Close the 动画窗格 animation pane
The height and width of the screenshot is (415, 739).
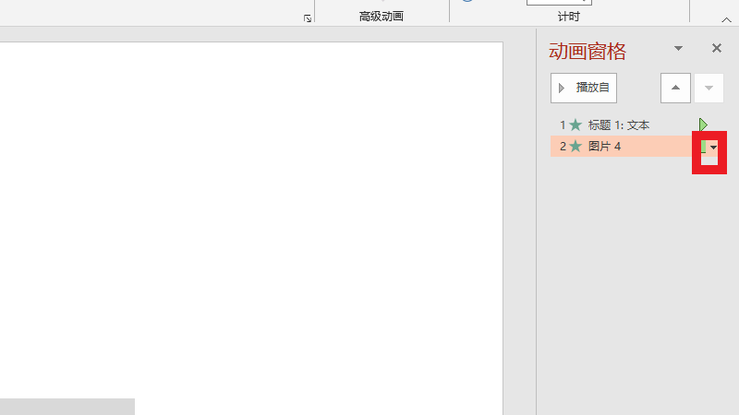pyautogui.click(x=716, y=49)
